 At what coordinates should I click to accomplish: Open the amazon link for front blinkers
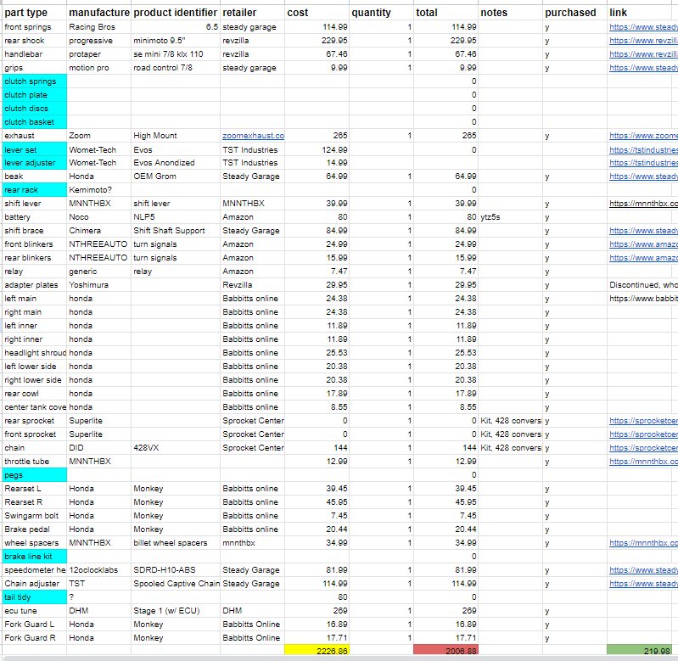click(x=643, y=244)
